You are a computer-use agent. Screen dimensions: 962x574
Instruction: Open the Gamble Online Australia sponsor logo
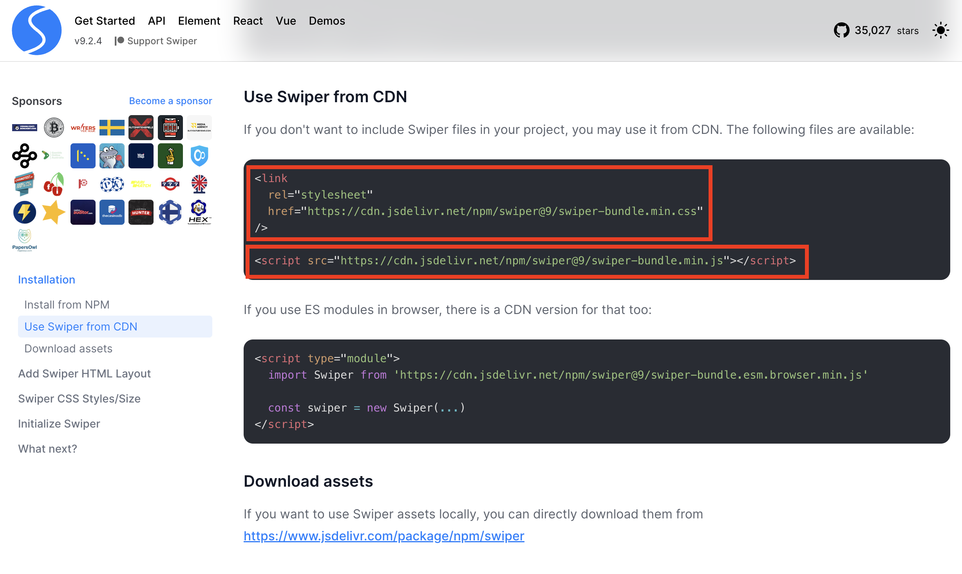pyautogui.click(x=54, y=156)
